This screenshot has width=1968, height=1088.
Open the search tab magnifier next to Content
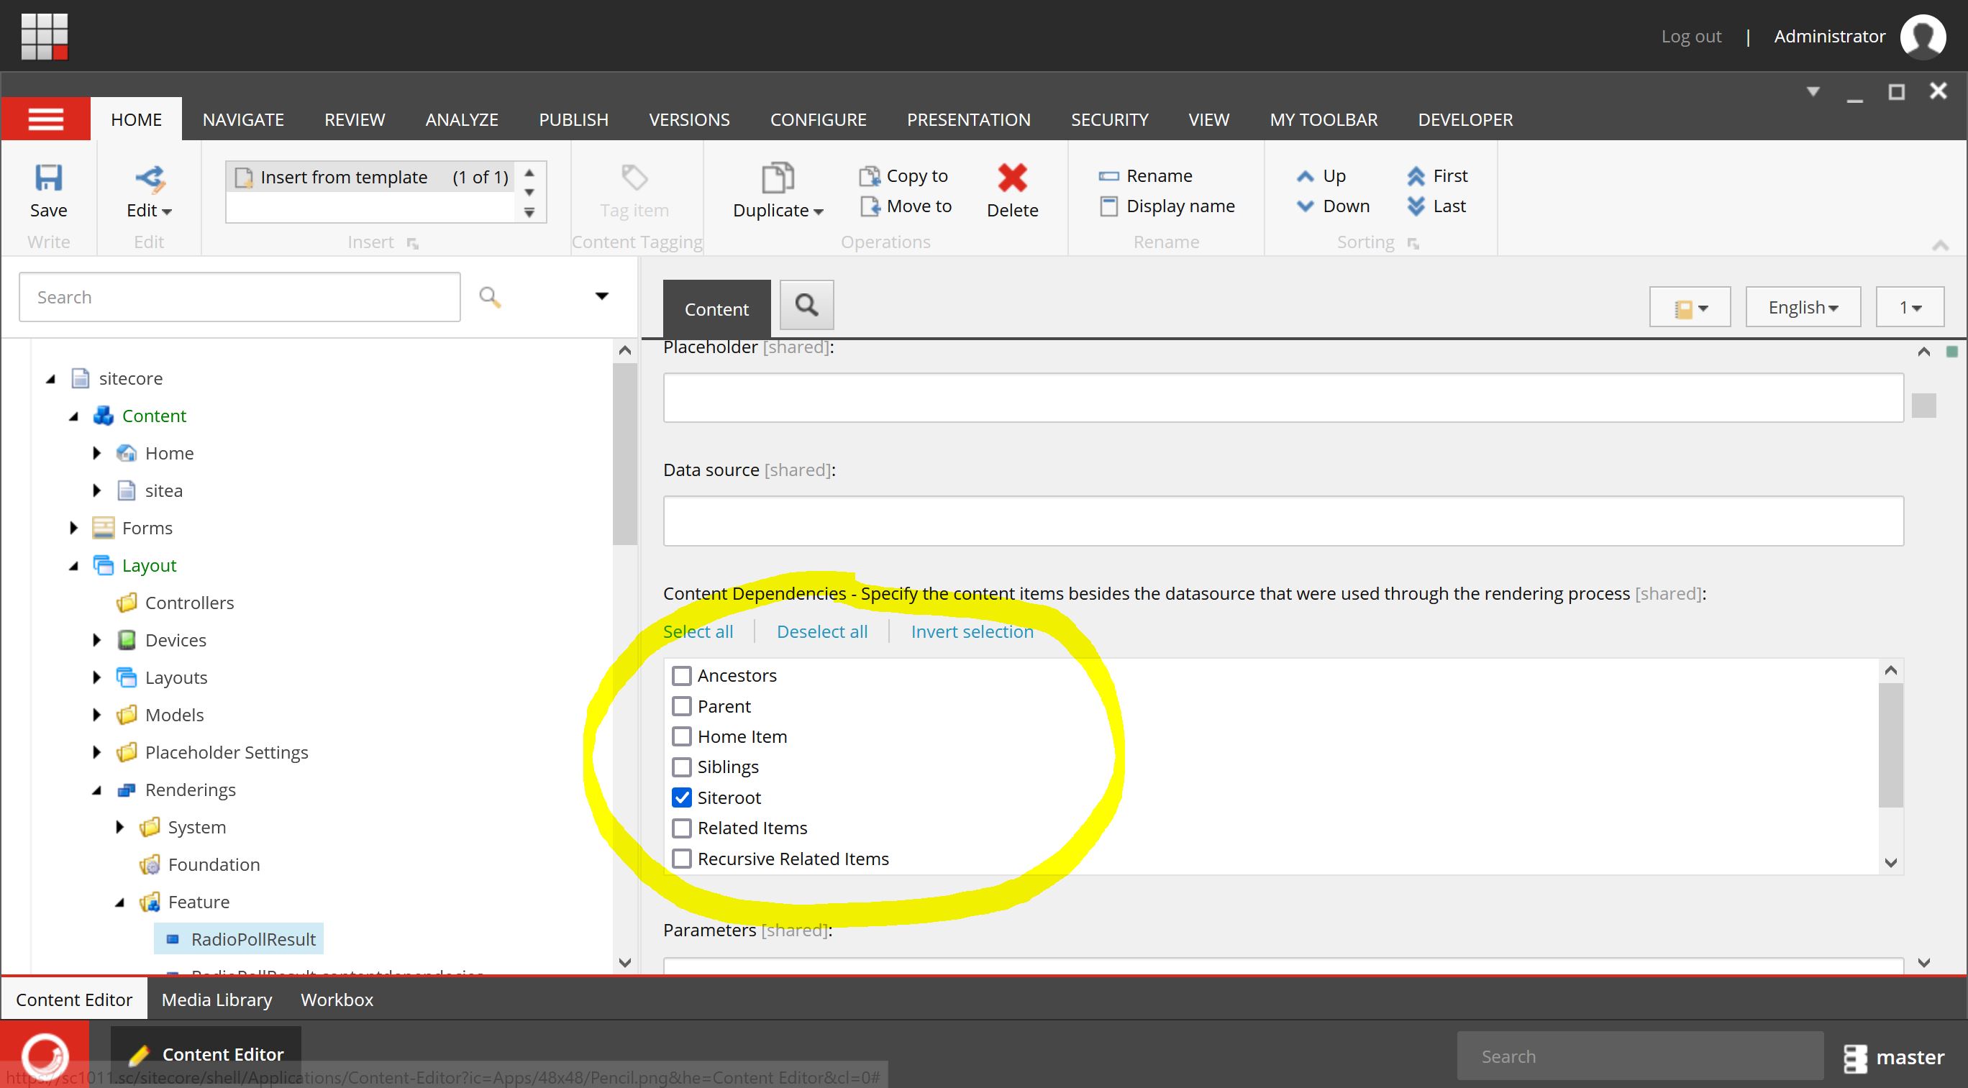click(x=807, y=306)
